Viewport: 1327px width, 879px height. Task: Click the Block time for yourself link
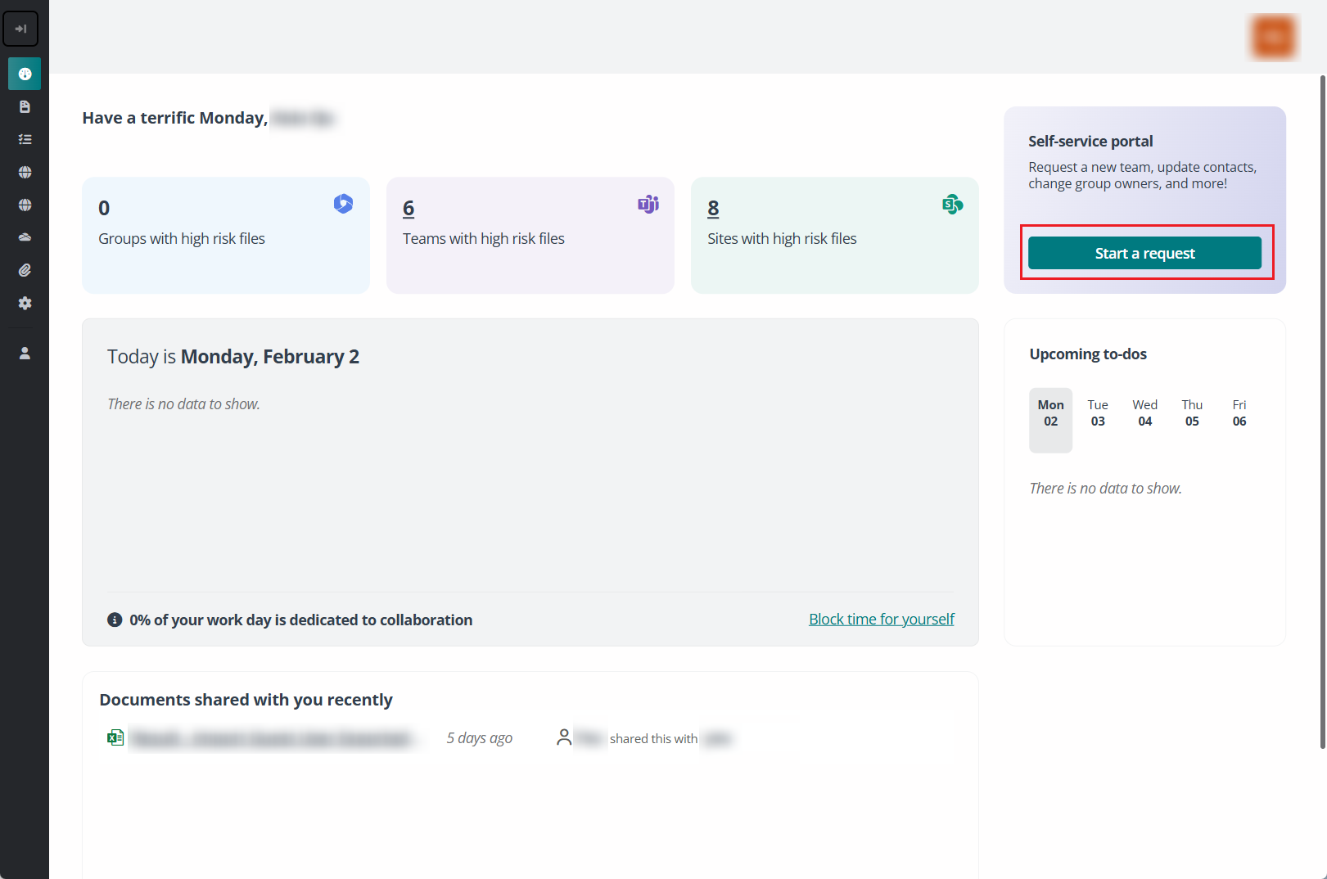[881, 620]
